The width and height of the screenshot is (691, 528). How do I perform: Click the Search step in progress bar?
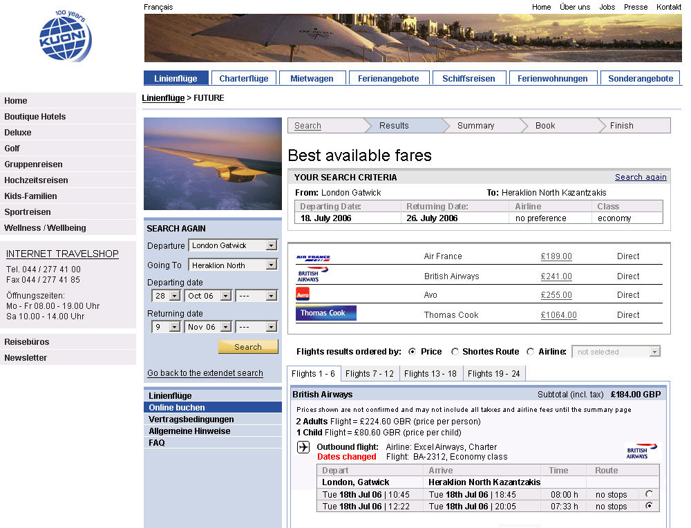click(x=307, y=125)
